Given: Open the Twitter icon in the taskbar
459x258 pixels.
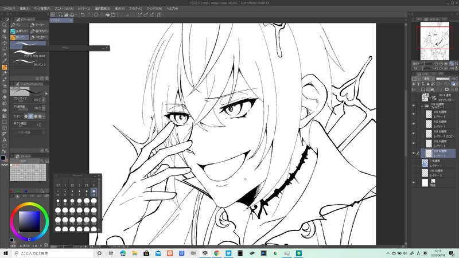Looking at the screenshot, I should (x=228, y=253).
